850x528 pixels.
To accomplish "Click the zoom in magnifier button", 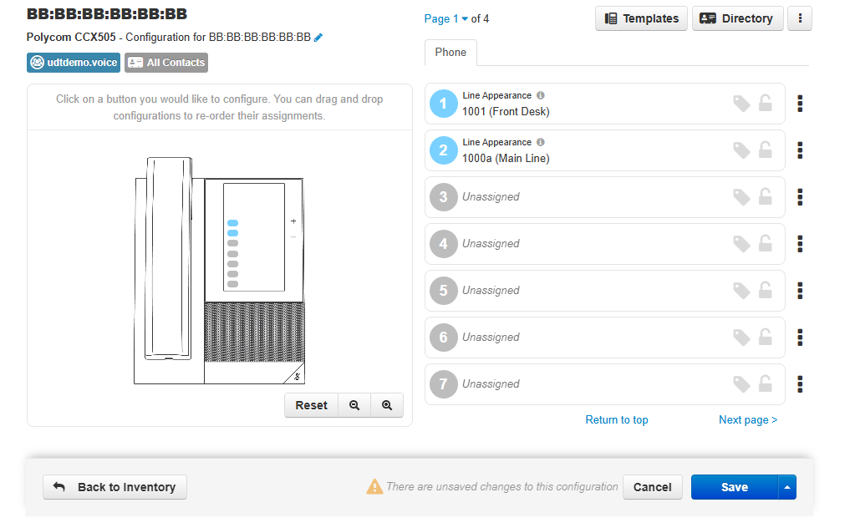I will pos(387,405).
